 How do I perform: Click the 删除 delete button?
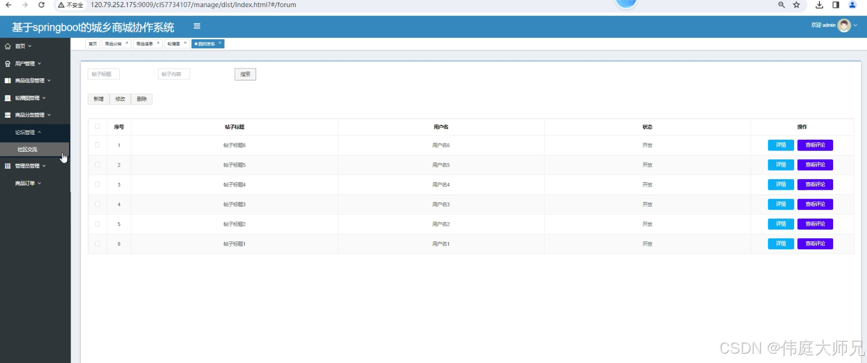[142, 99]
